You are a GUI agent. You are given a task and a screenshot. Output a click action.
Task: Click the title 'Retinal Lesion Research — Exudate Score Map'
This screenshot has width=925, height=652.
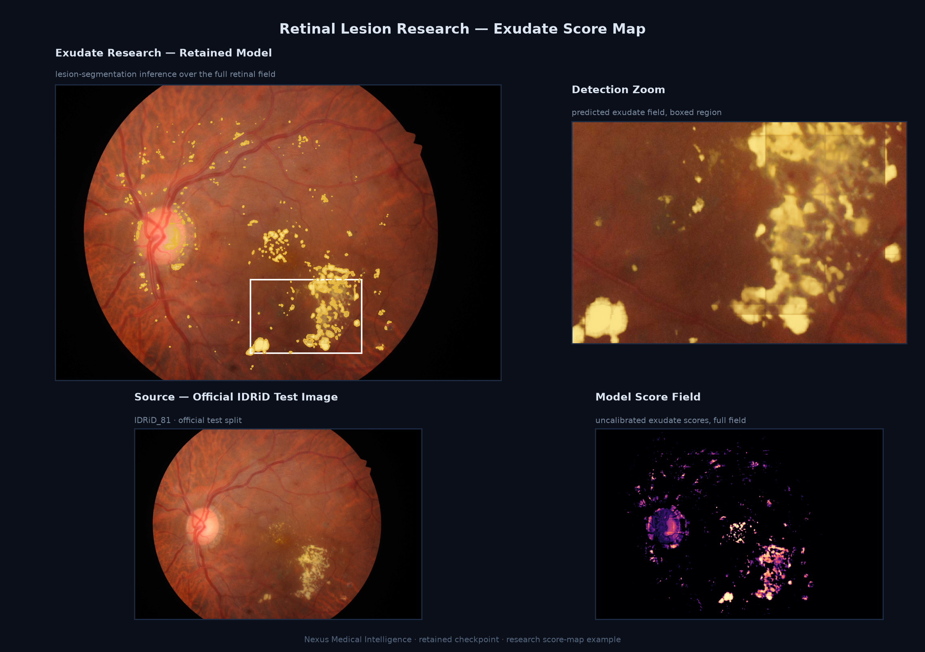point(462,29)
